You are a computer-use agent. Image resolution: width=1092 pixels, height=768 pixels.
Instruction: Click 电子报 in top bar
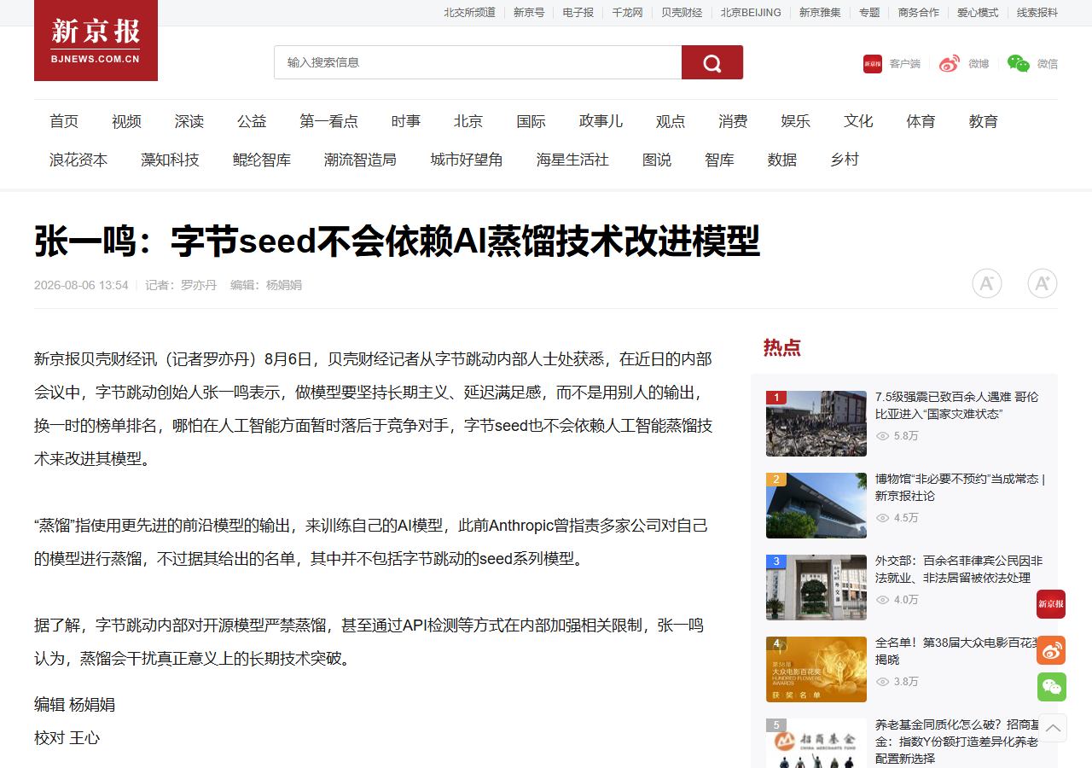[x=578, y=13]
